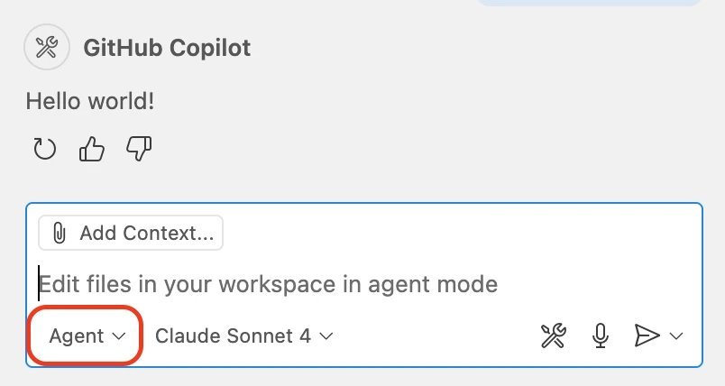Focus the chat message input field

[x=361, y=285]
